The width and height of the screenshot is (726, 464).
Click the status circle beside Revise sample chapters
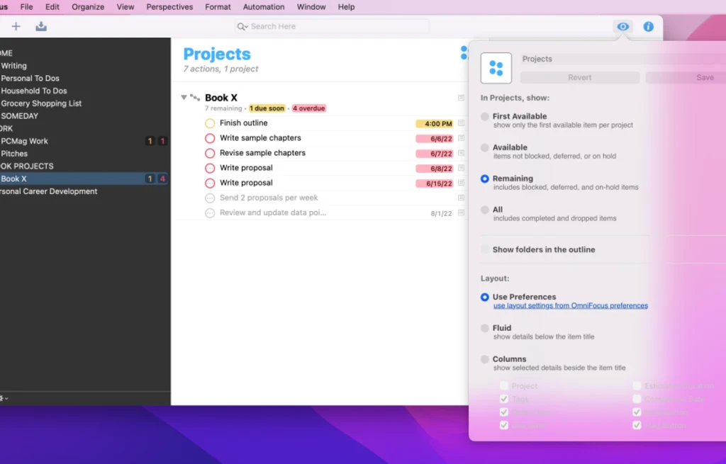click(209, 152)
